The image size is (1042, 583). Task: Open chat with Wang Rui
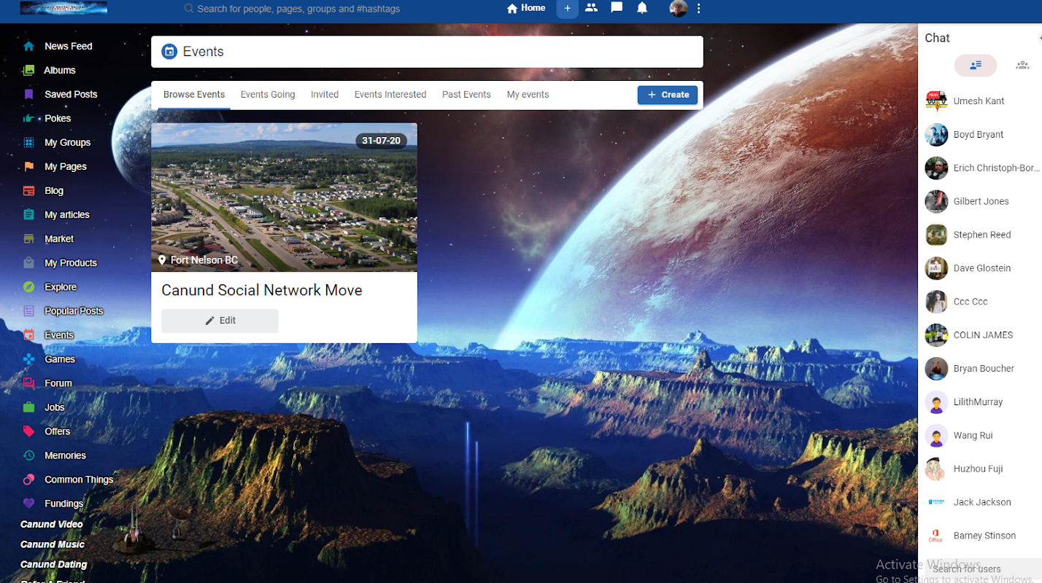980,436
